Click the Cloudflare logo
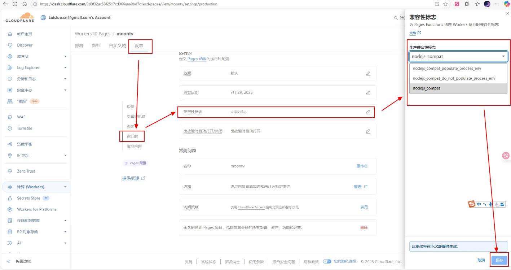 pos(20,17)
